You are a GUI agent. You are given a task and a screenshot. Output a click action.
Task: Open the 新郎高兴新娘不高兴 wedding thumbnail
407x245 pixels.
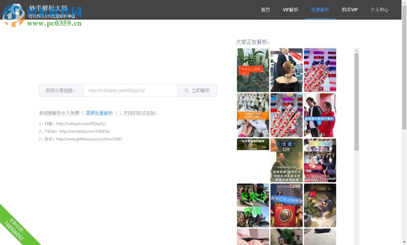(320, 115)
